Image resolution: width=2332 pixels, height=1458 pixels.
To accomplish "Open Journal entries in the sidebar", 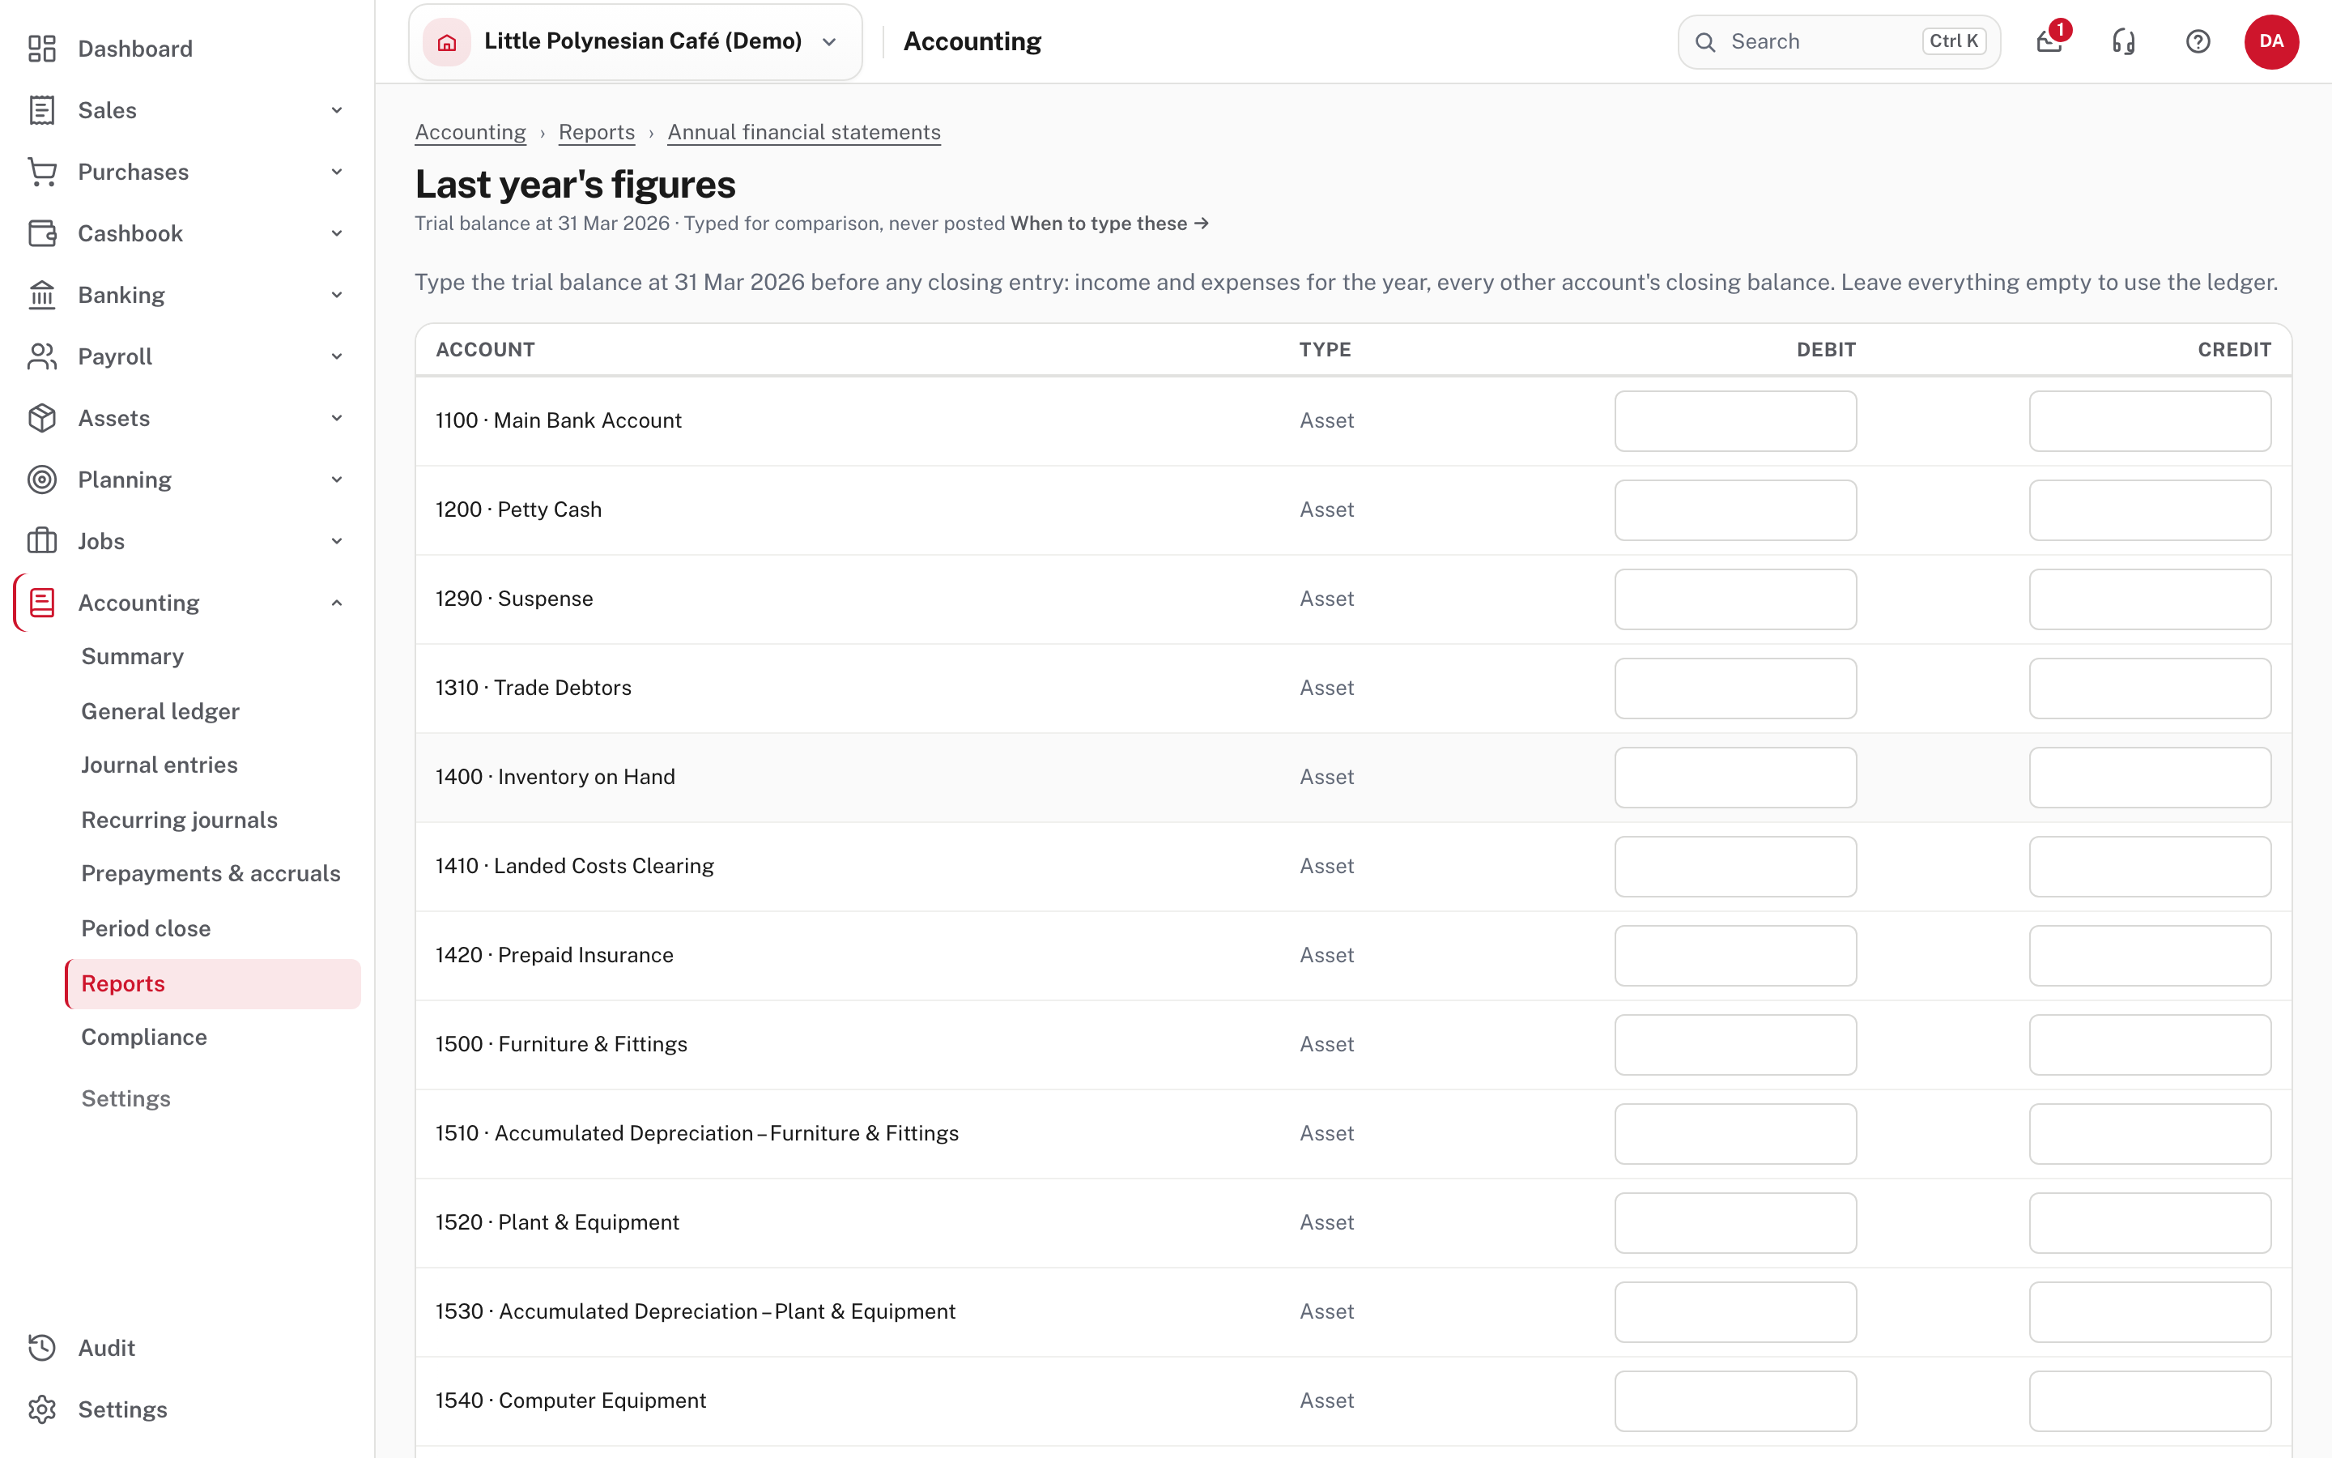I will click(x=159, y=765).
